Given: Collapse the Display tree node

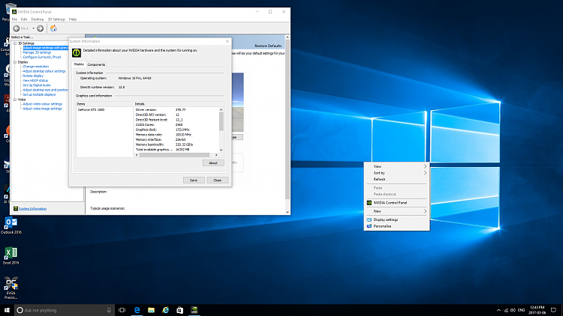Looking at the screenshot, I should (x=15, y=62).
